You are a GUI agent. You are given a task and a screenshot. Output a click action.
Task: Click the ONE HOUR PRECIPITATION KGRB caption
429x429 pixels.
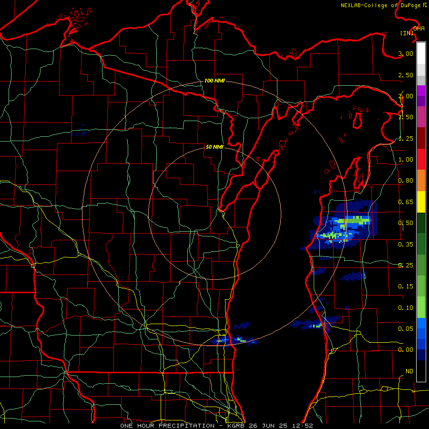(216, 426)
